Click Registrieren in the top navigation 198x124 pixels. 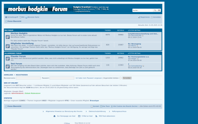pyautogui.click(x=144, y=17)
